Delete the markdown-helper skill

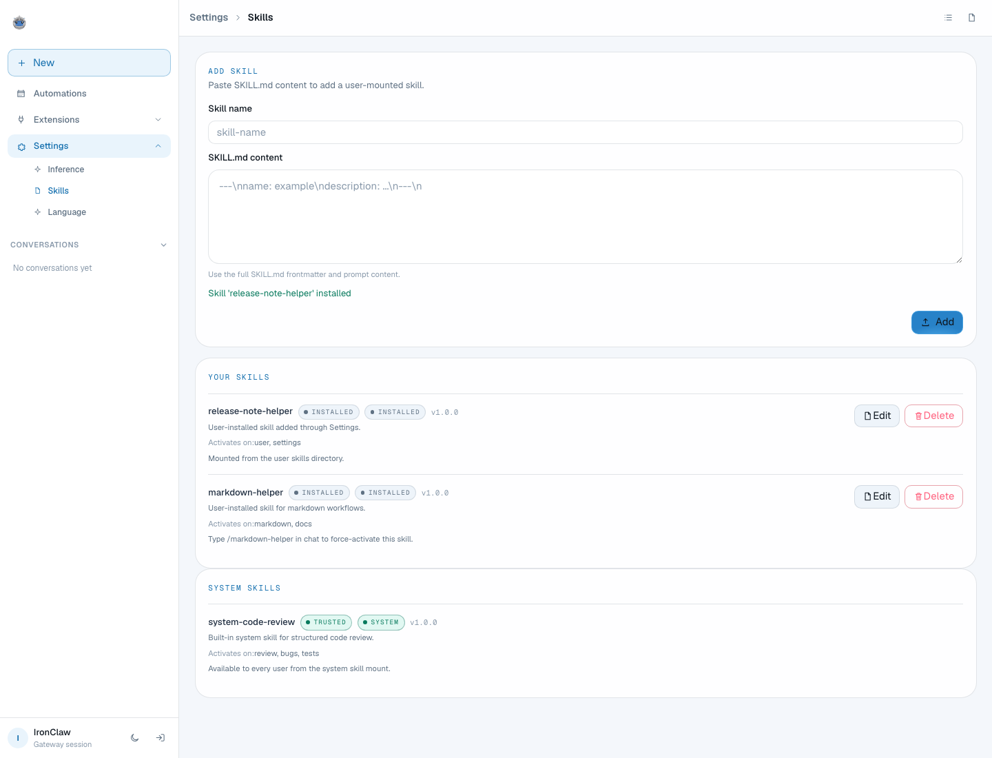[933, 497]
